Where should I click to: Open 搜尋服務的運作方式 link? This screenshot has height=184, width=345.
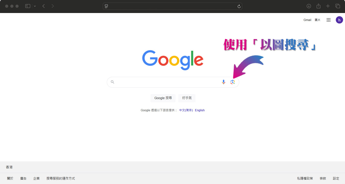61,178
